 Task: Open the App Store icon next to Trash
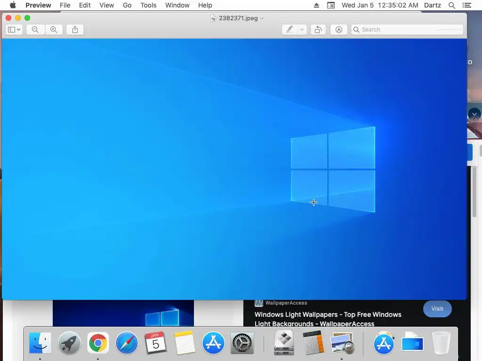384,343
